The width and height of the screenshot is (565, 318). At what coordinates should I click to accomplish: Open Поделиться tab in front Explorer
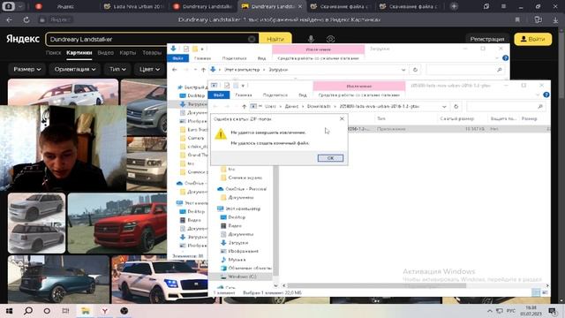coord(275,95)
